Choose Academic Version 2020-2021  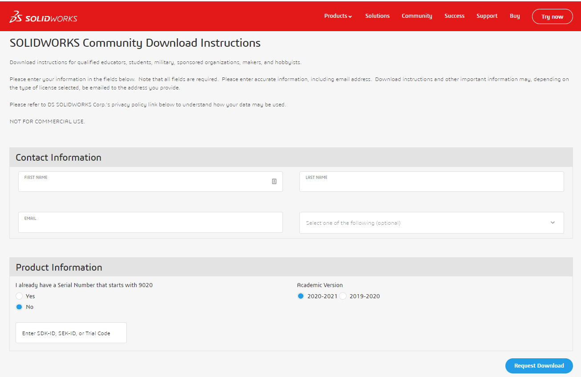[301, 296]
